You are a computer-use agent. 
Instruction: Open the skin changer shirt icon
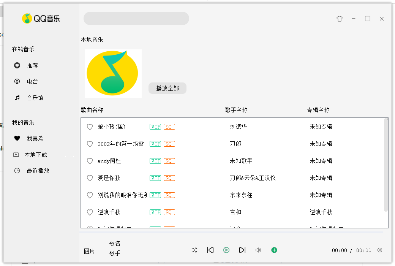click(339, 19)
